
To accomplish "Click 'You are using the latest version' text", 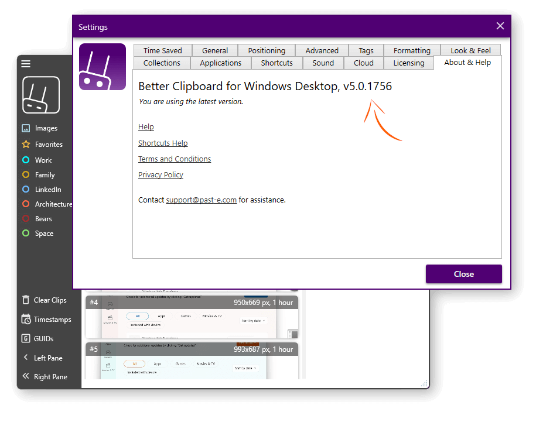I will (x=191, y=101).
